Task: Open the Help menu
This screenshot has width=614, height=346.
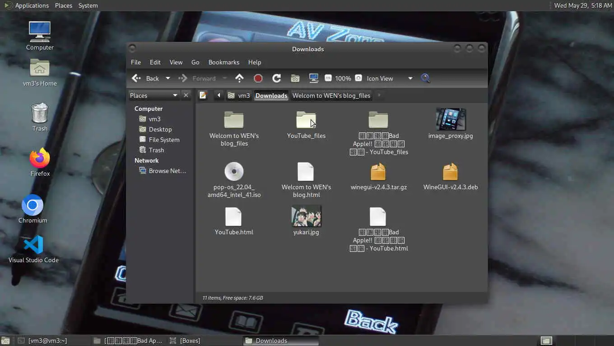Action: tap(254, 62)
